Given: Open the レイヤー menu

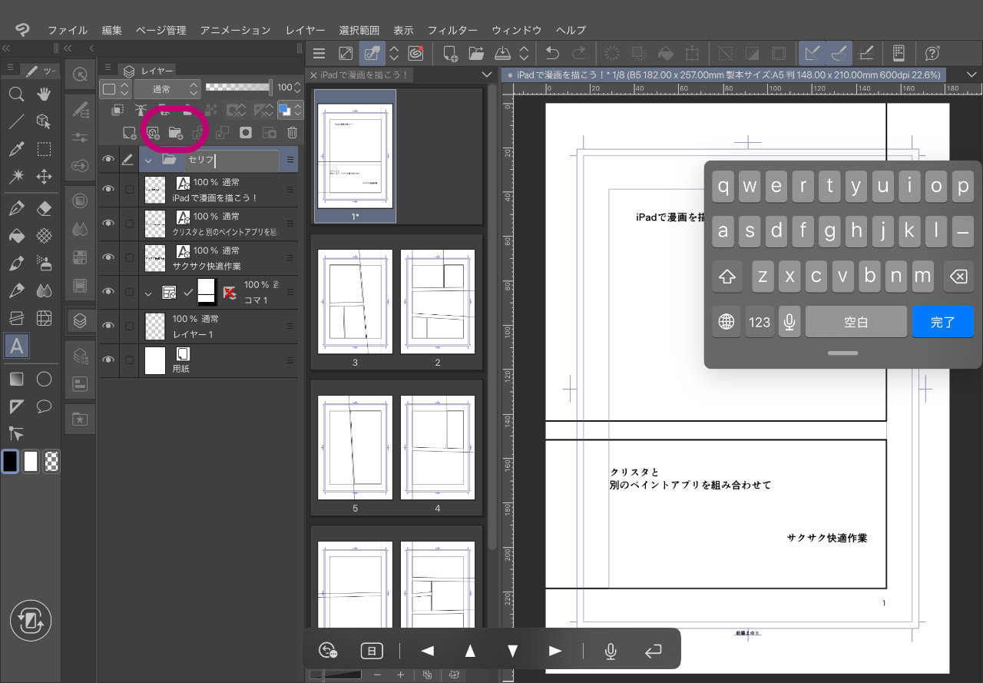Looking at the screenshot, I should click(x=305, y=30).
